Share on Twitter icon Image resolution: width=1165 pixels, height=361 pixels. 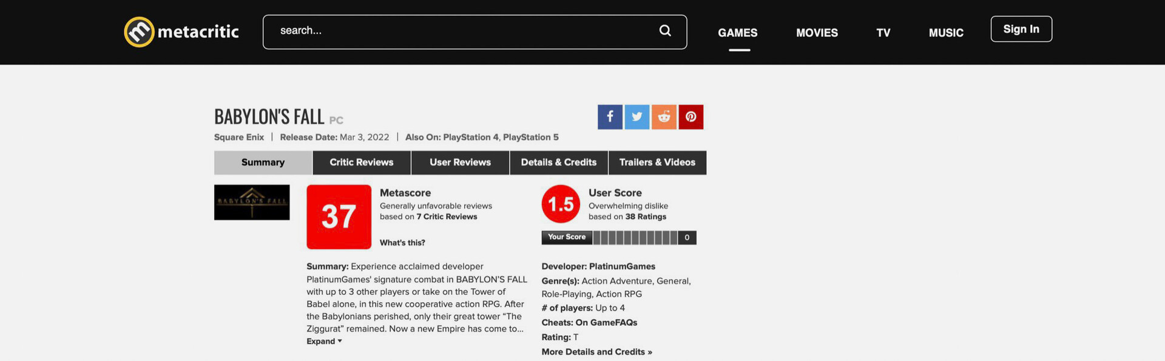[637, 116]
